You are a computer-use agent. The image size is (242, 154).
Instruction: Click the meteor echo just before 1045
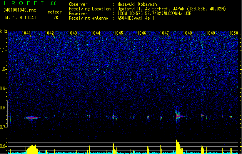[114, 117]
